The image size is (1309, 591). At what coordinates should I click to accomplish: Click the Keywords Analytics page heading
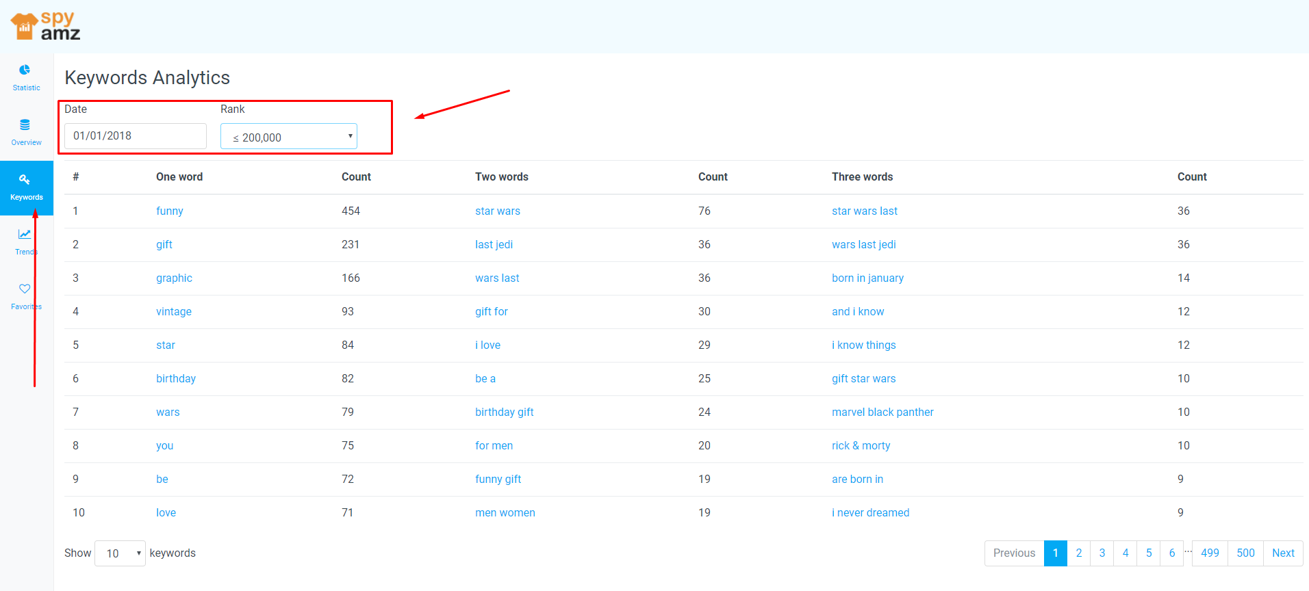[x=147, y=77]
